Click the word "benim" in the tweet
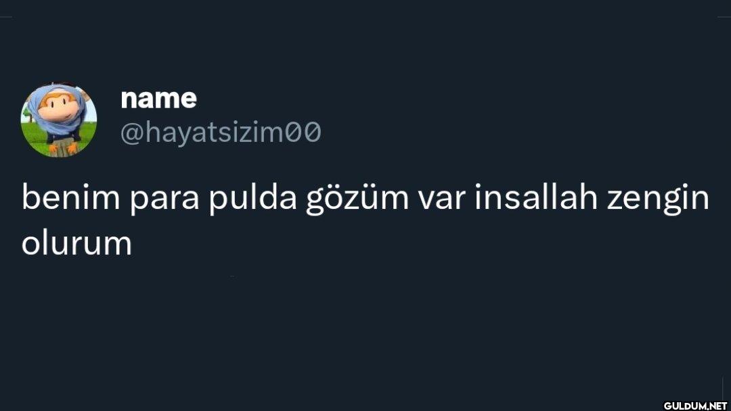 point(71,197)
